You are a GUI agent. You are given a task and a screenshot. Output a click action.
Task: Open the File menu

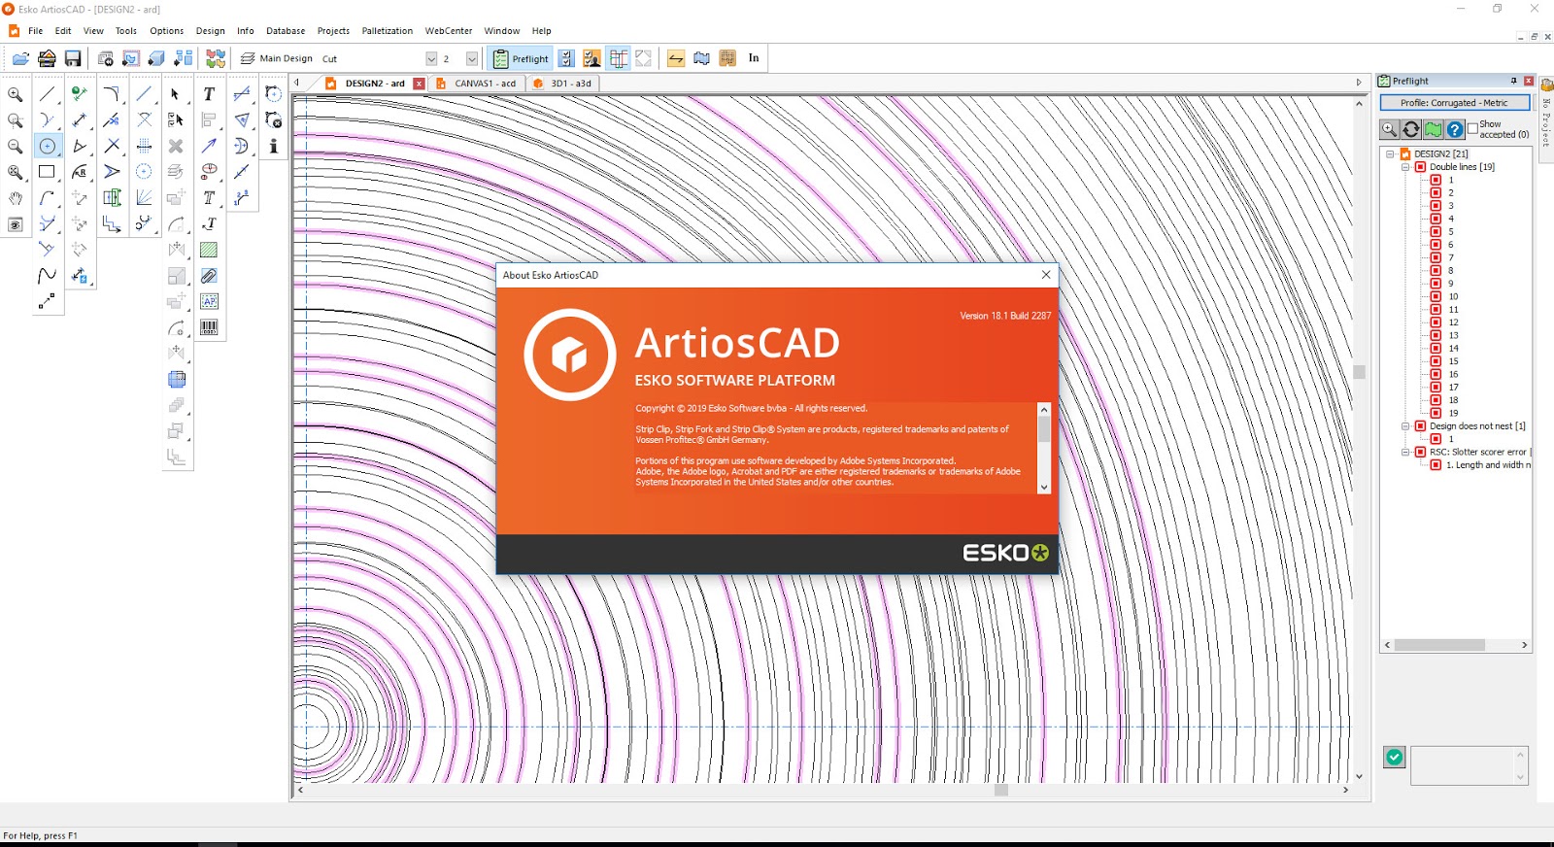36,31
